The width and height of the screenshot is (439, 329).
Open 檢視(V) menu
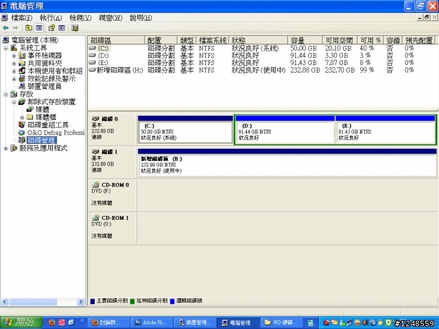pos(80,18)
